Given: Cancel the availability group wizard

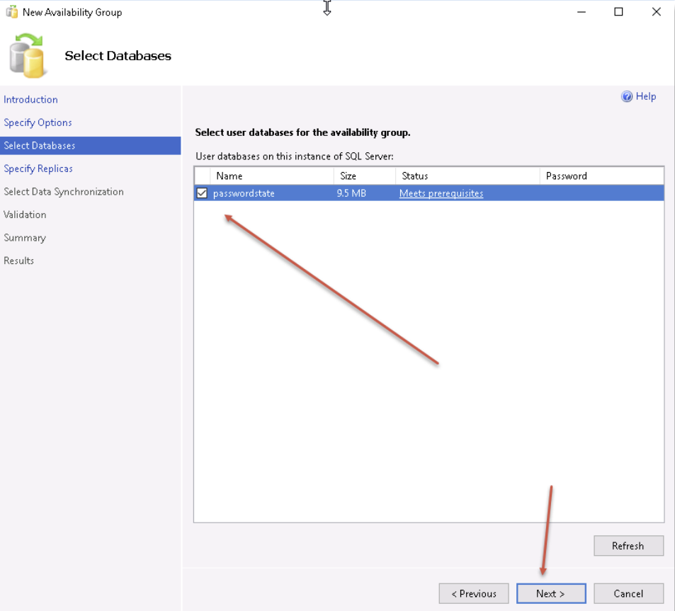Looking at the screenshot, I should (x=628, y=594).
